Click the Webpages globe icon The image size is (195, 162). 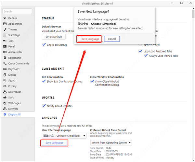tap(5, 103)
